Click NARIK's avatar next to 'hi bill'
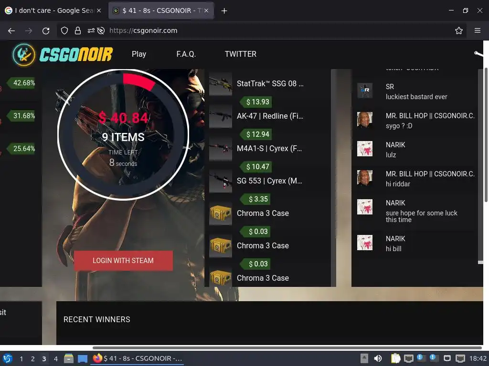The image size is (489, 366). [x=364, y=243]
